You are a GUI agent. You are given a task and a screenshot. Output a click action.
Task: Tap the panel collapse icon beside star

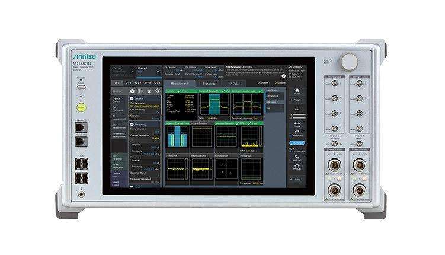tap(140, 91)
